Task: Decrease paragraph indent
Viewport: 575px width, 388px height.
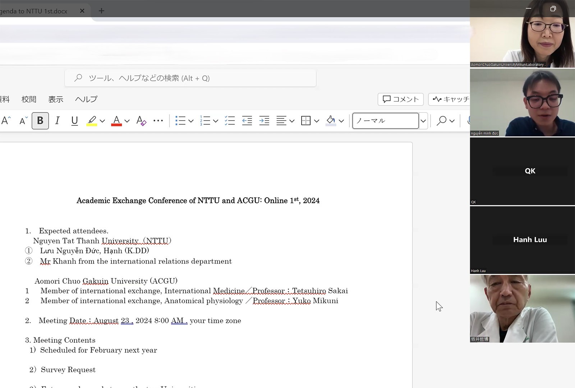Action: point(247,121)
